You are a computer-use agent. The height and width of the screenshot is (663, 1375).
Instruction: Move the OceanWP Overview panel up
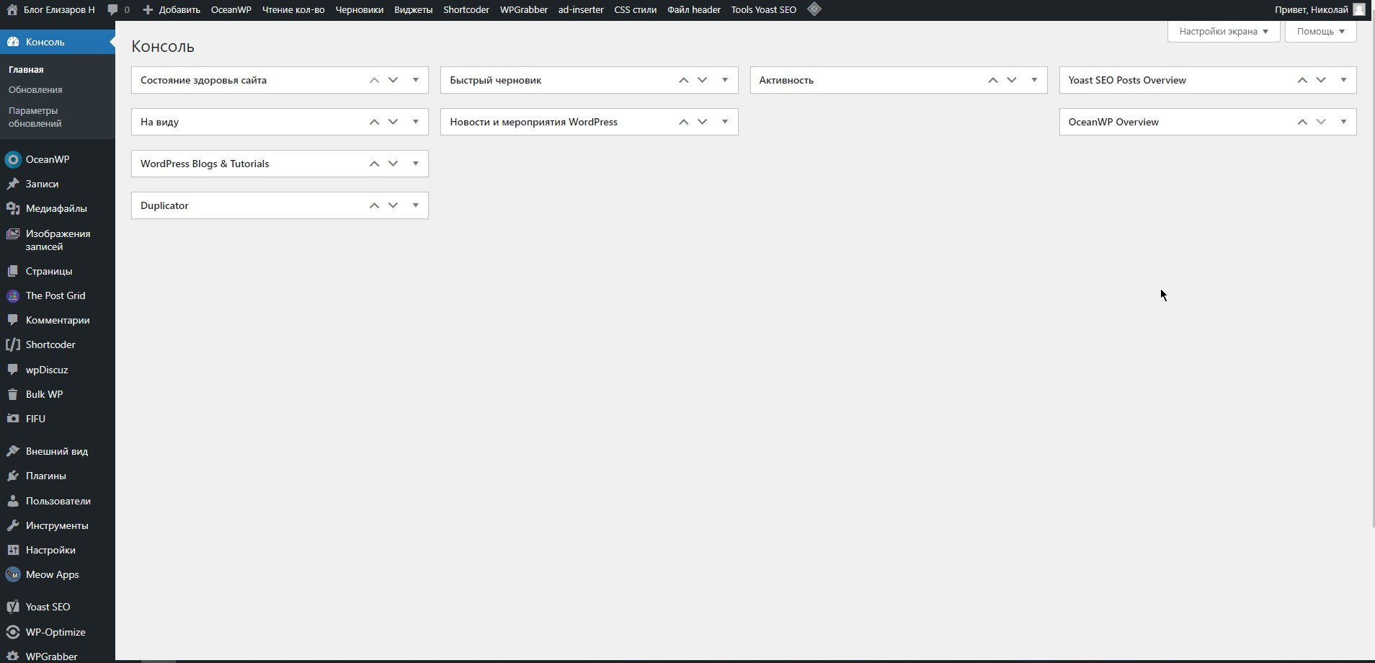[x=1301, y=122]
